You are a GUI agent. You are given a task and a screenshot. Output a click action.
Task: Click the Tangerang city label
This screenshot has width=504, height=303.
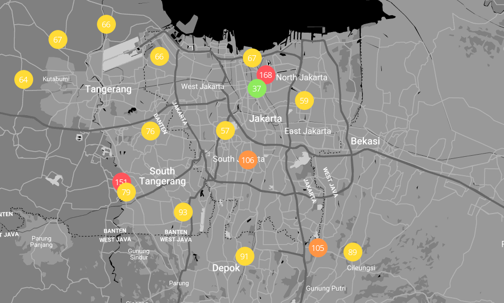[110, 89]
